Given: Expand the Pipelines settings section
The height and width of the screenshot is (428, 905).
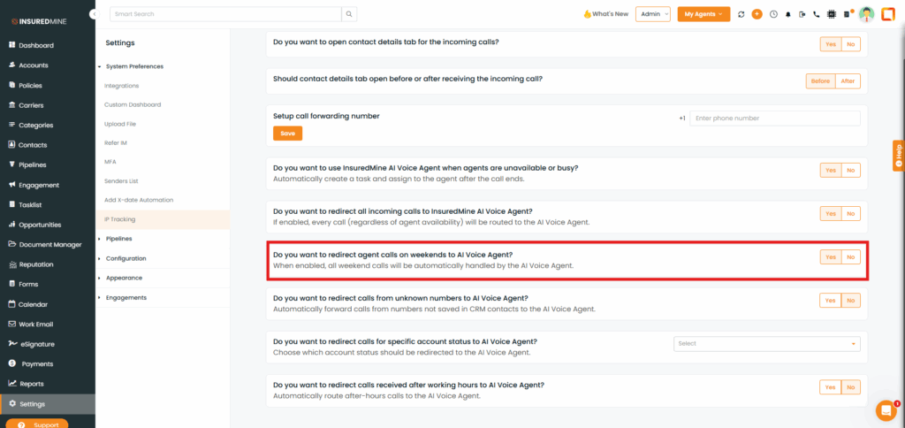Looking at the screenshot, I should [118, 239].
